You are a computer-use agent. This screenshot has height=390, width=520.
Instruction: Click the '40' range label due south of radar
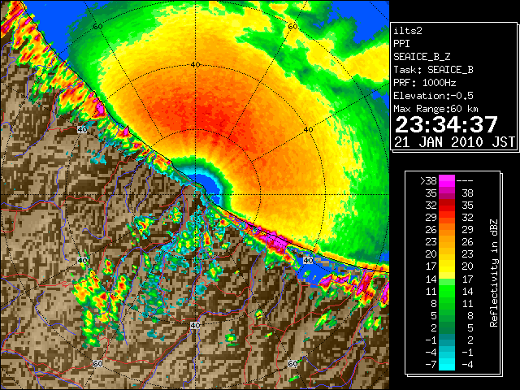pyautogui.click(x=195, y=325)
